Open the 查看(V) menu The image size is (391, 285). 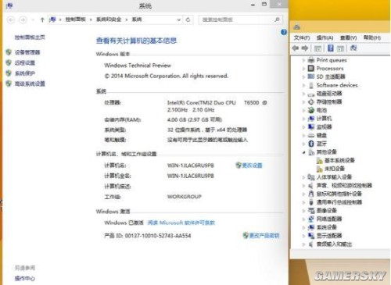pyautogui.click(x=348, y=38)
